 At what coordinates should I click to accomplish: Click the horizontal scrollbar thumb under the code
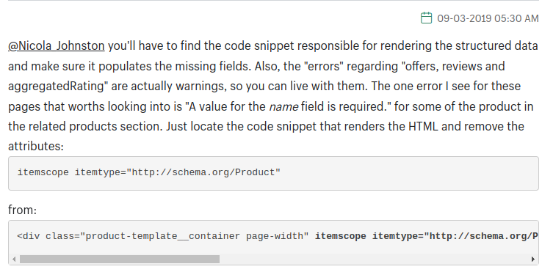[120, 259]
